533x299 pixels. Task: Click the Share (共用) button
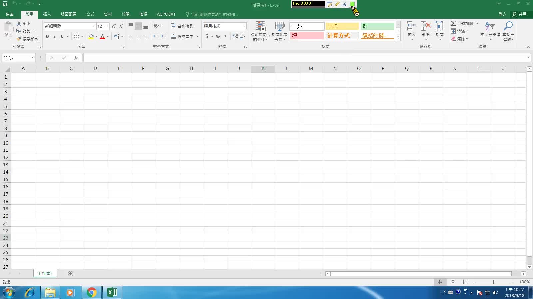click(x=520, y=14)
